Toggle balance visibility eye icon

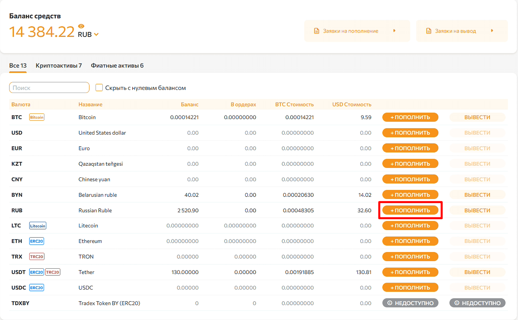click(x=81, y=26)
